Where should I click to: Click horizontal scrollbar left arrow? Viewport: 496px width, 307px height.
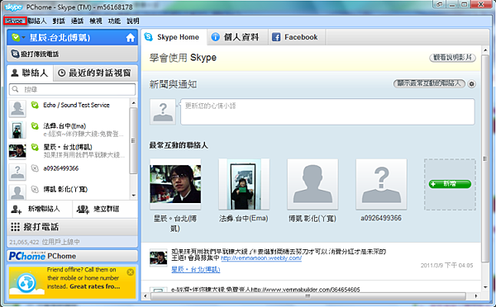click(x=145, y=296)
